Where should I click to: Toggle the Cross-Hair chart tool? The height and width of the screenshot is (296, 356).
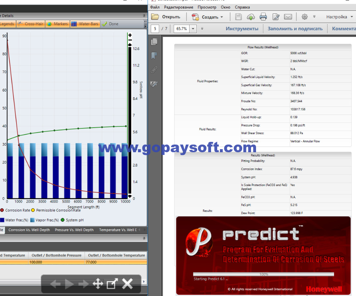(30, 24)
